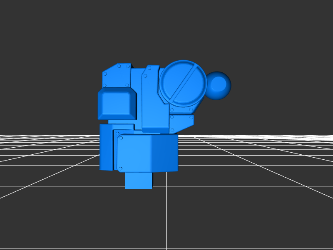Click the diagonal slash groove on the disc
The image size is (333, 250).
click(183, 83)
